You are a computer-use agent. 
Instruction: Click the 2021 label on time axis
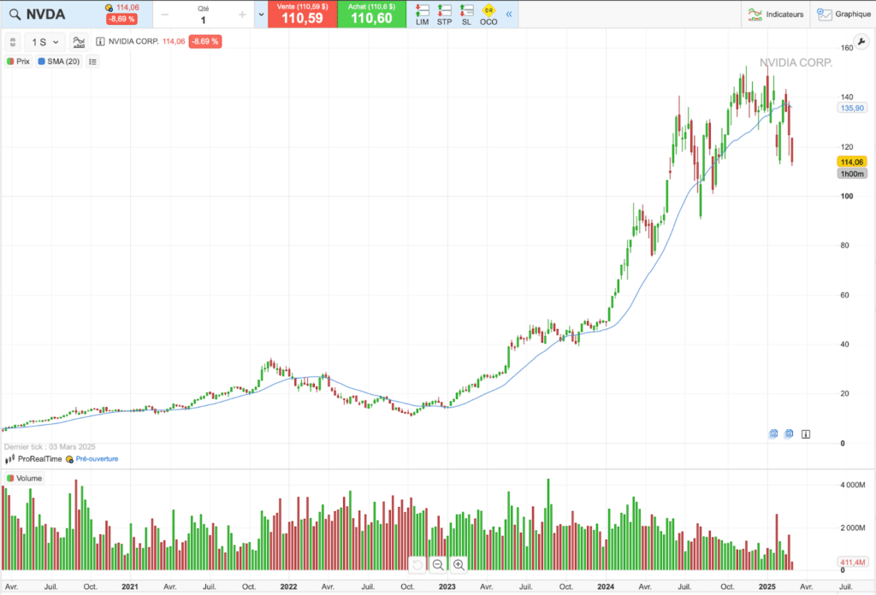(130, 586)
